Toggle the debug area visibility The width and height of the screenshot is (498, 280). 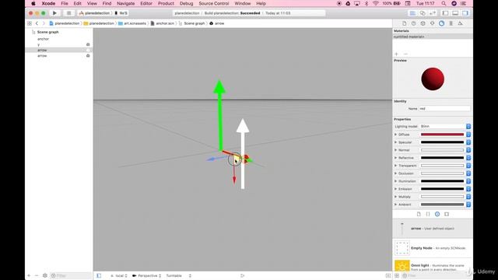coord(455,13)
